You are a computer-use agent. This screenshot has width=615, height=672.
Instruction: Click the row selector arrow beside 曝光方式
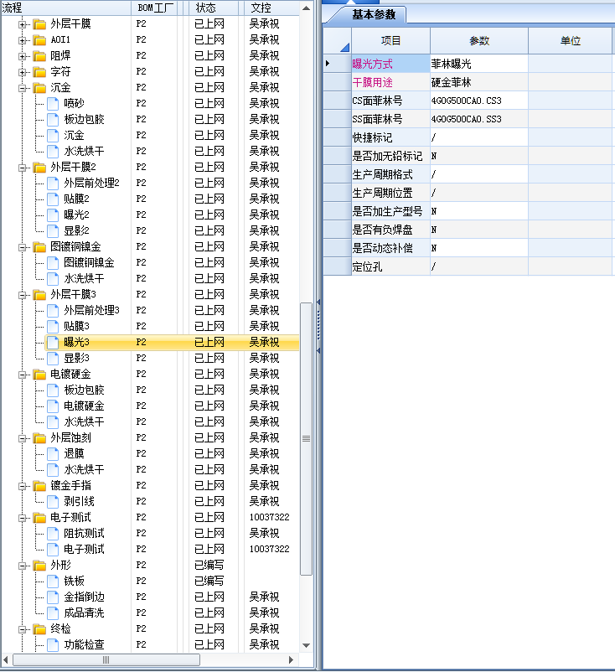(x=328, y=64)
